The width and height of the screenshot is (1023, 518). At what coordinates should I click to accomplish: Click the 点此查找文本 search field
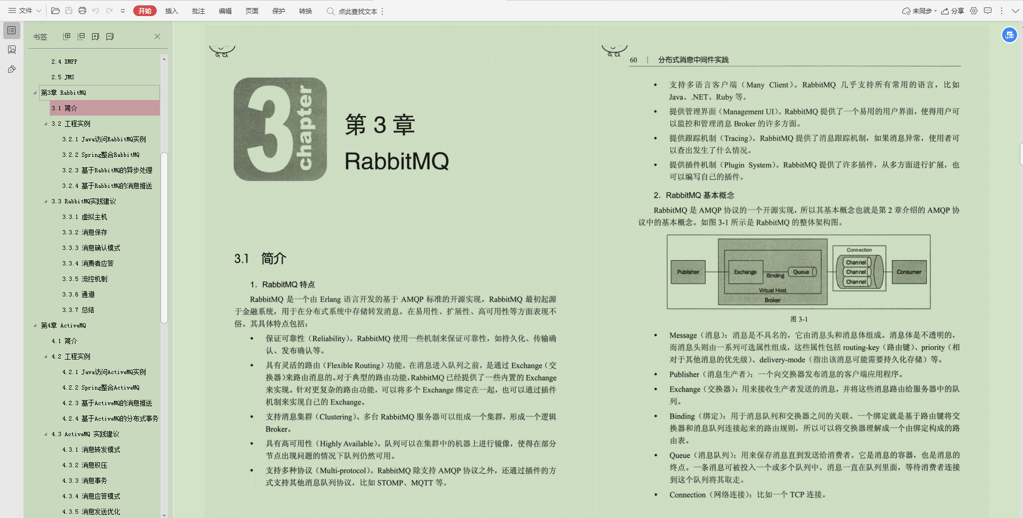click(352, 11)
